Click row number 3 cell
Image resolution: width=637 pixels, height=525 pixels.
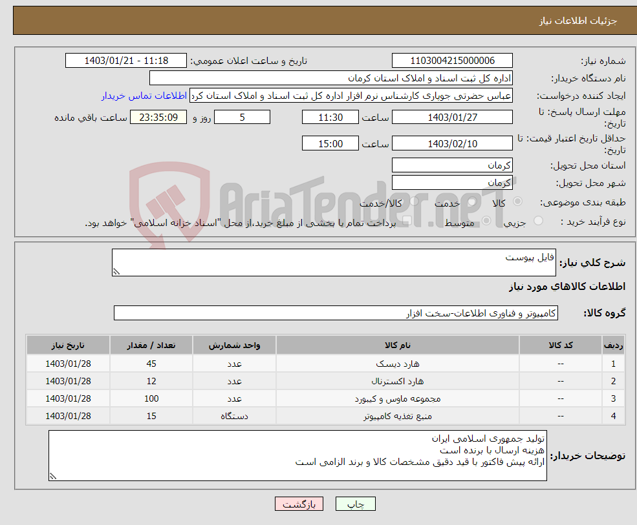click(x=613, y=398)
